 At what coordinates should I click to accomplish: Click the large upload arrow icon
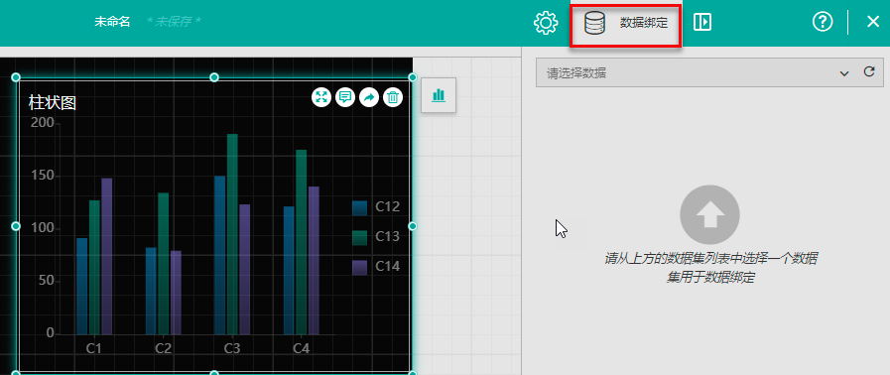[709, 215]
